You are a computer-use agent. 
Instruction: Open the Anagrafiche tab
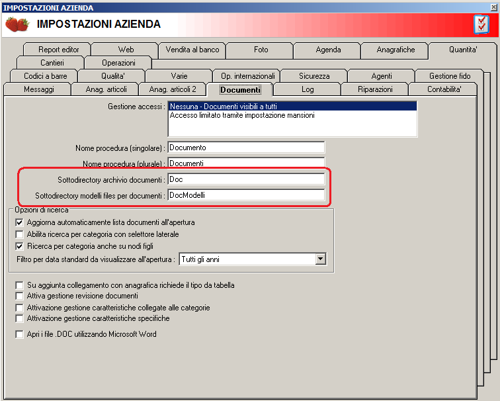[396, 50]
